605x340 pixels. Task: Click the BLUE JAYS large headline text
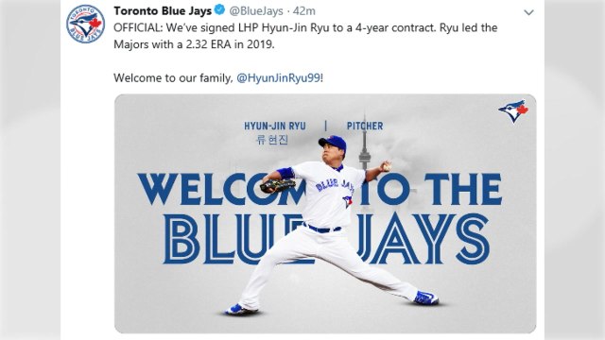[x=326, y=239]
